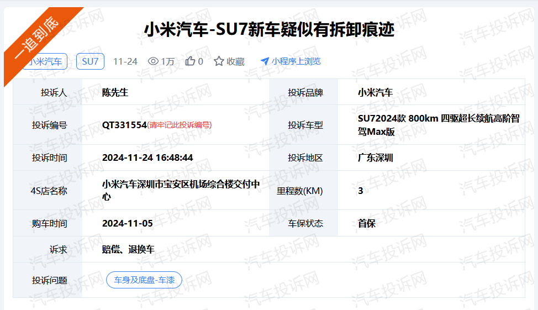Click the 一追到底 corner ribbon
The image size is (538, 310).
[38, 38]
